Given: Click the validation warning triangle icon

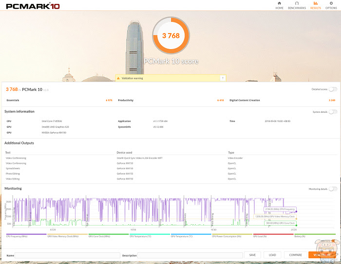Looking at the screenshot, I should (x=118, y=78).
